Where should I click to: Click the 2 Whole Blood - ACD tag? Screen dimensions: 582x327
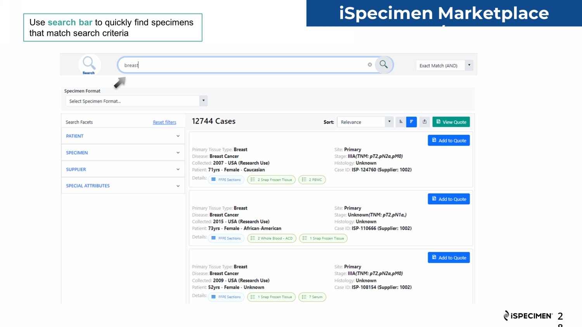tap(272, 238)
